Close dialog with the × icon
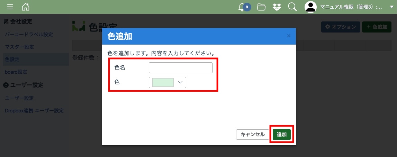Screen dimensions: 397x157 [289, 36]
